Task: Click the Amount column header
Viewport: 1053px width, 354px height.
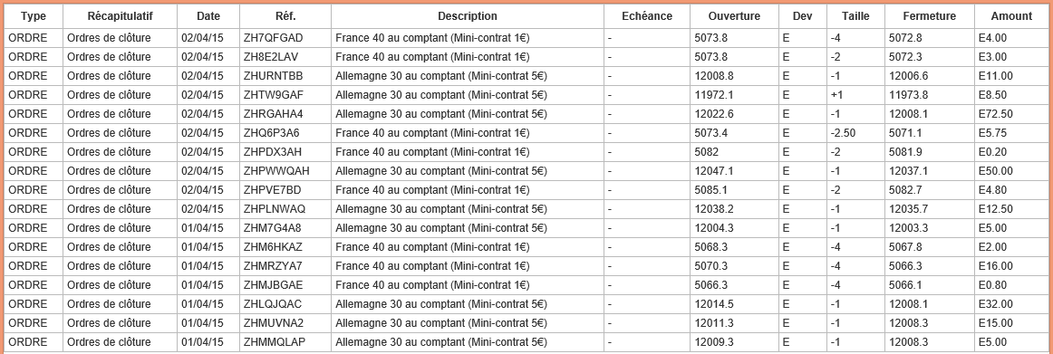Action: [1011, 17]
